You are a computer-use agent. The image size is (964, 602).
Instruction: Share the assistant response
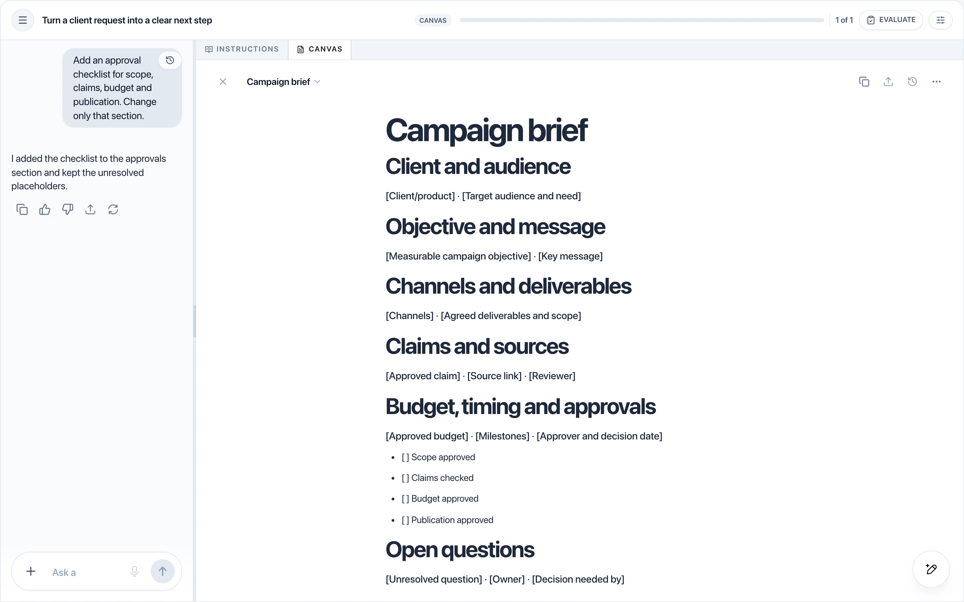(90, 209)
